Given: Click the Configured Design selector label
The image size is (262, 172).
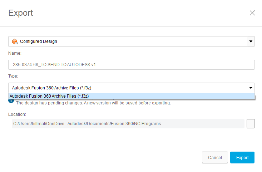Looking at the screenshot, I should (x=39, y=41).
